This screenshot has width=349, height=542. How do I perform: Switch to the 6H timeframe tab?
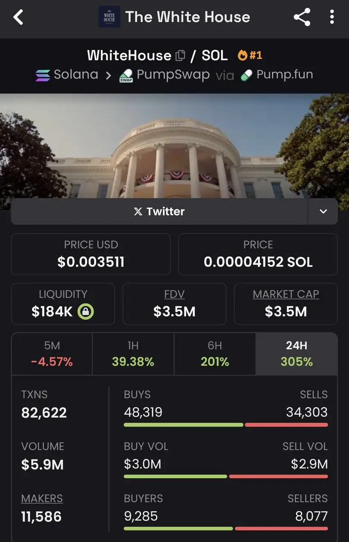tap(215, 354)
